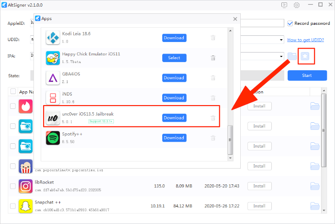Click the Snapchat ++ ghost icon
Image resolution: width=335 pixels, height=224 pixels.
[x=26, y=206]
